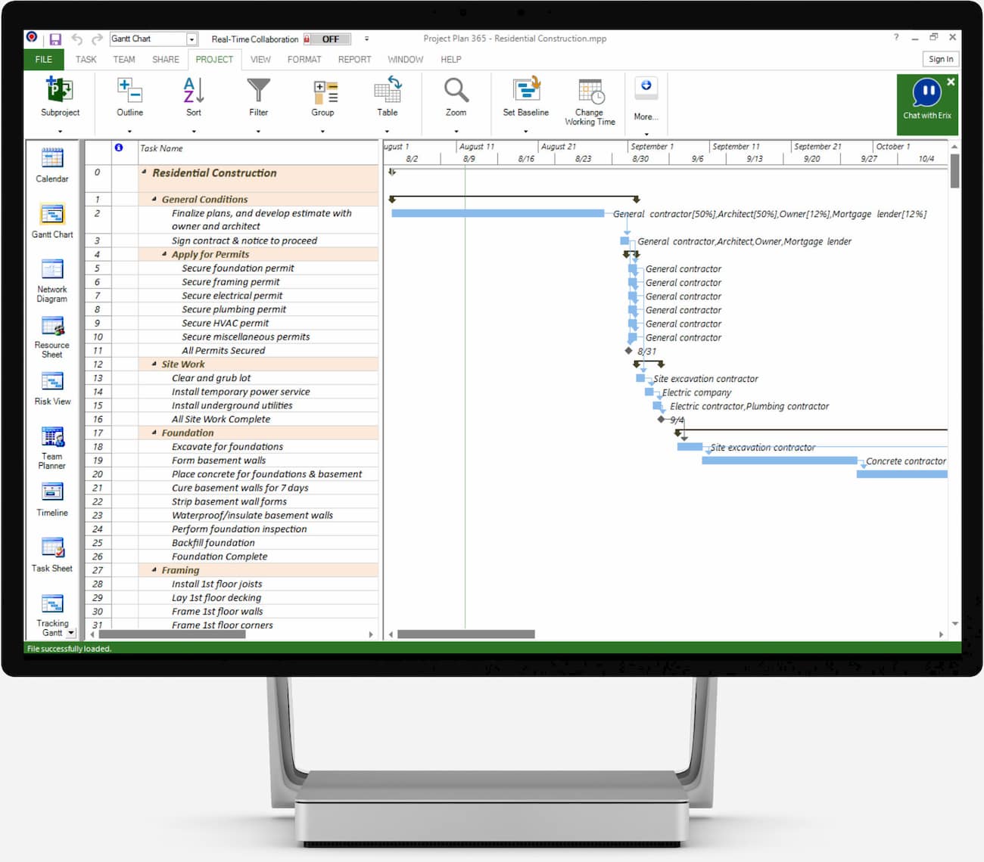
Task: Open the Gantt Chart view dropdown
Action: coord(192,39)
